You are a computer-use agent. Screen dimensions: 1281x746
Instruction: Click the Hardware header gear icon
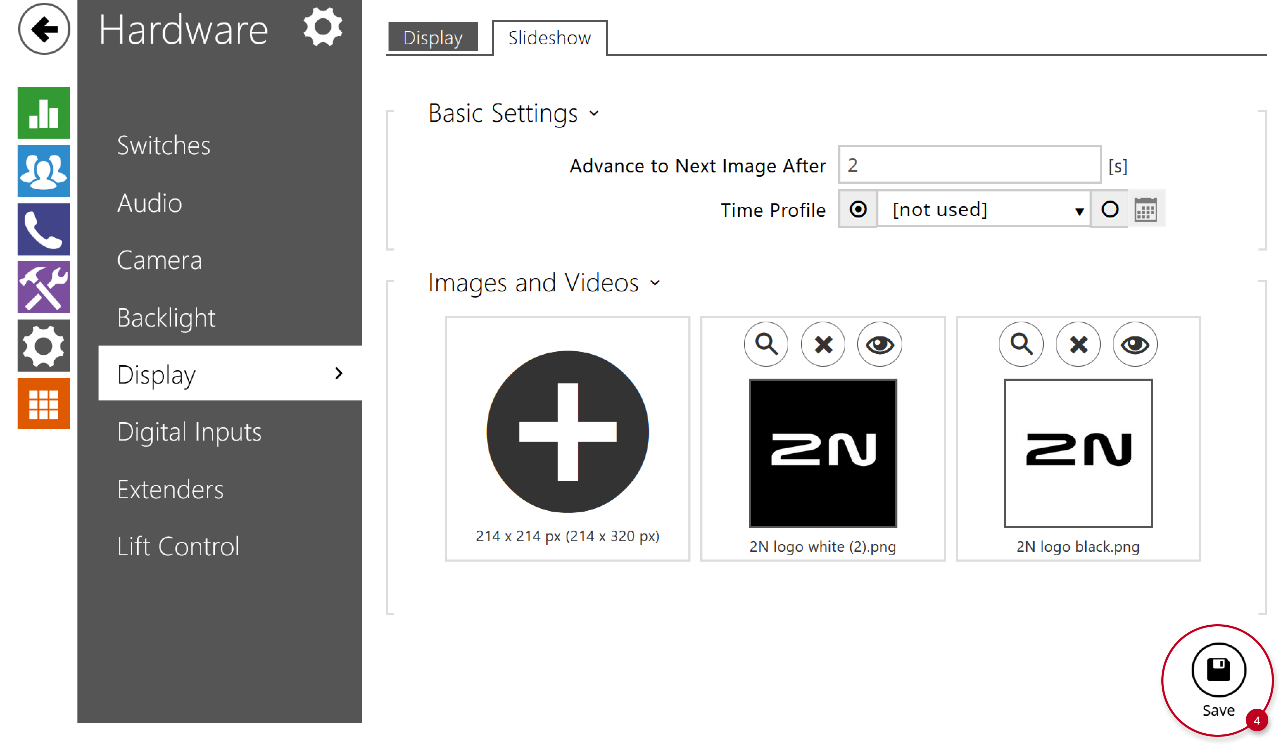point(323,26)
